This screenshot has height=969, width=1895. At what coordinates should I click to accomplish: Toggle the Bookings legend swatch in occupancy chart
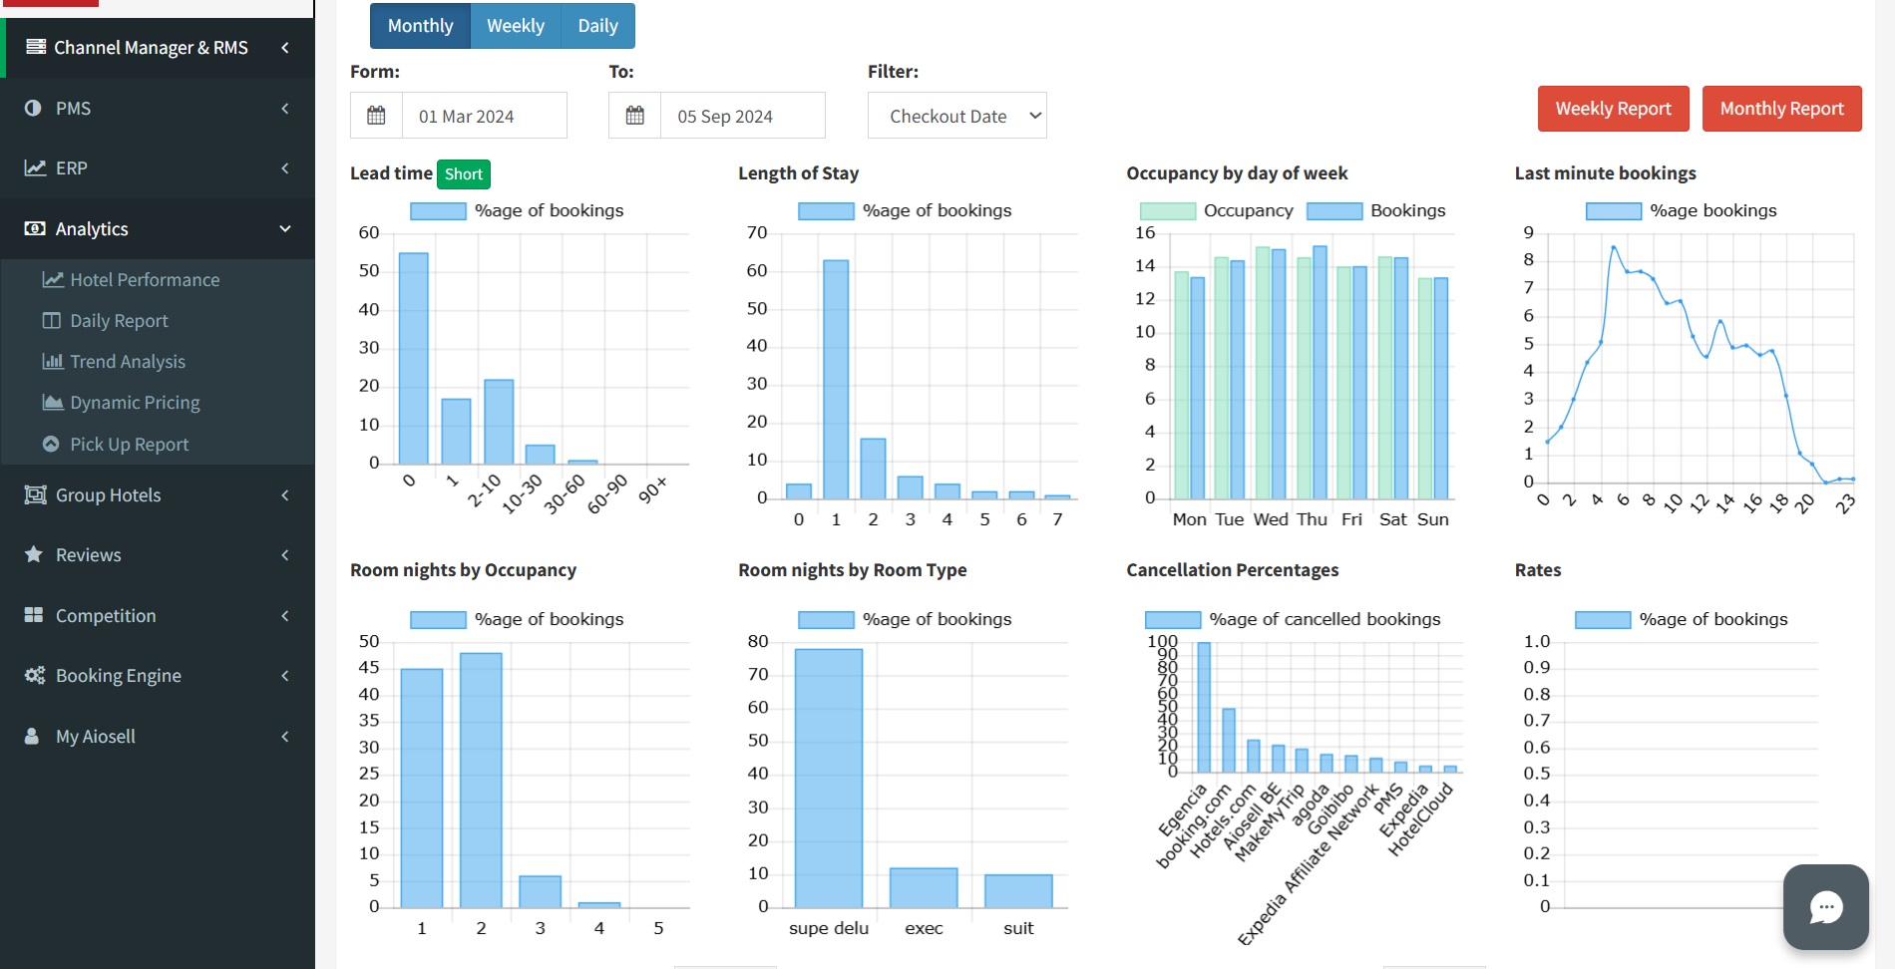[x=1334, y=210]
